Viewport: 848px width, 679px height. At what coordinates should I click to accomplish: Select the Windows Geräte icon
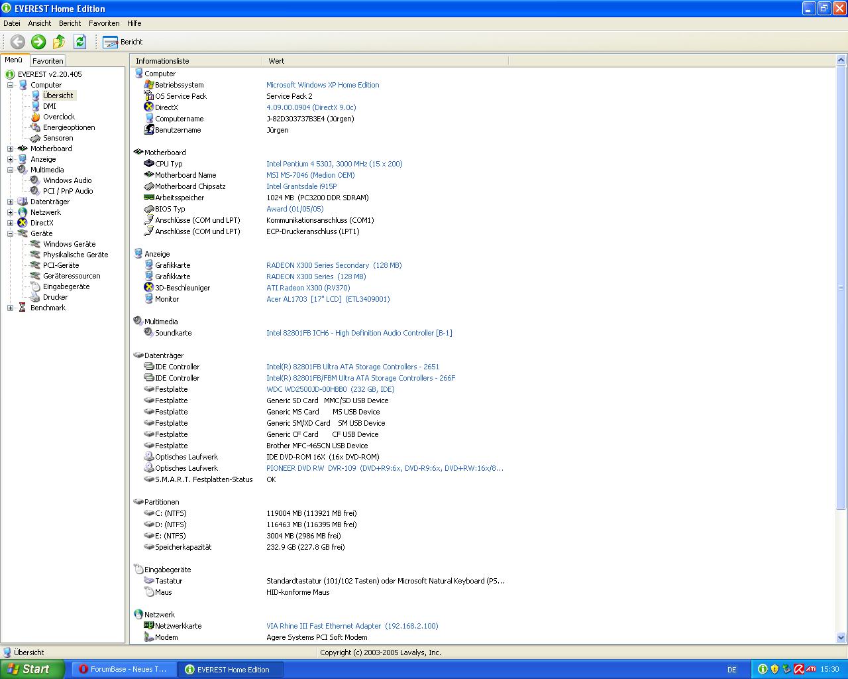point(35,244)
